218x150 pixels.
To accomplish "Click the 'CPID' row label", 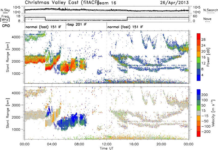I will click(6, 26).
